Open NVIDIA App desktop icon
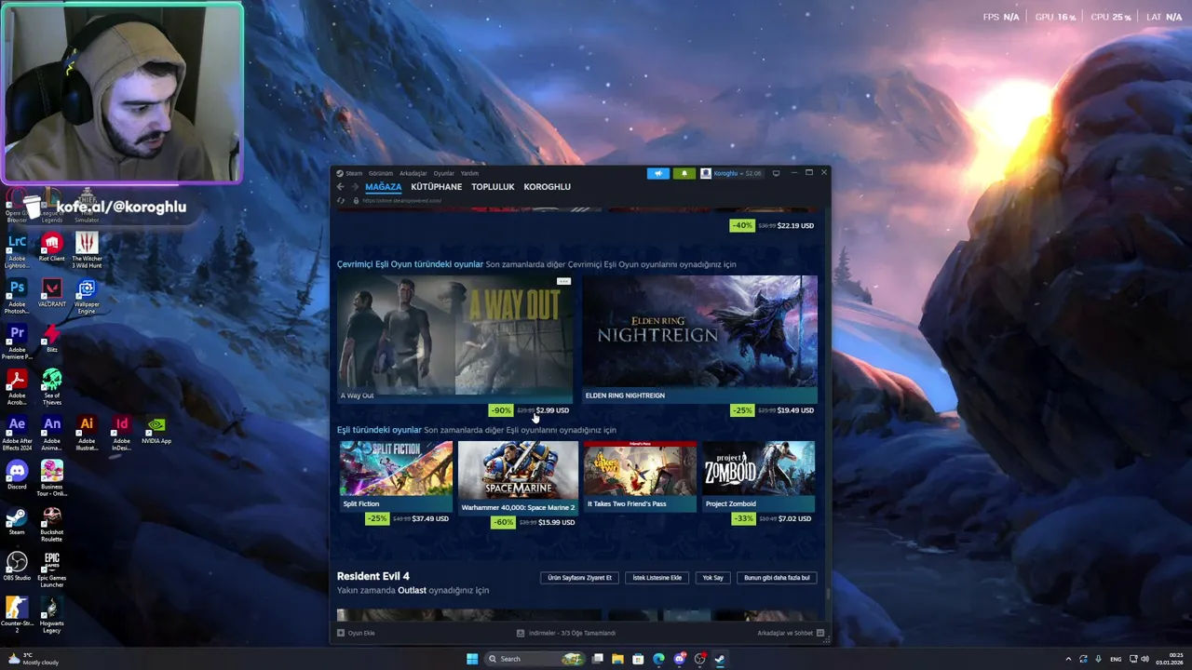 pos(156,431)
